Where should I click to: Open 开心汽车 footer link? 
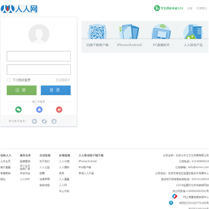pyautogui.click(x=64, y=191)
